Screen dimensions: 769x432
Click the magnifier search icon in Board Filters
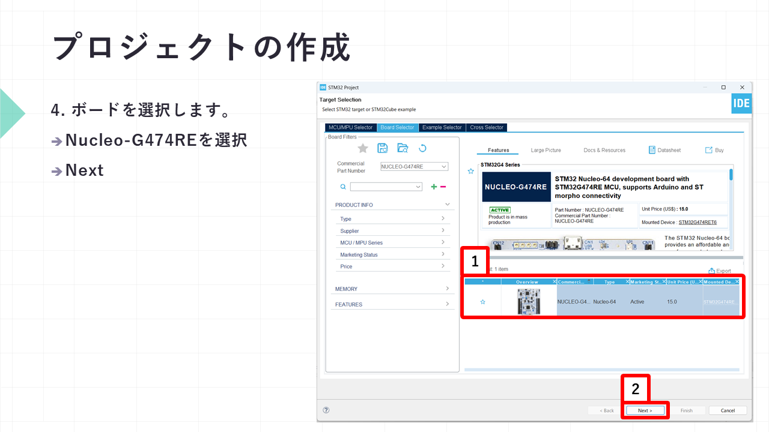click(343, 187)
